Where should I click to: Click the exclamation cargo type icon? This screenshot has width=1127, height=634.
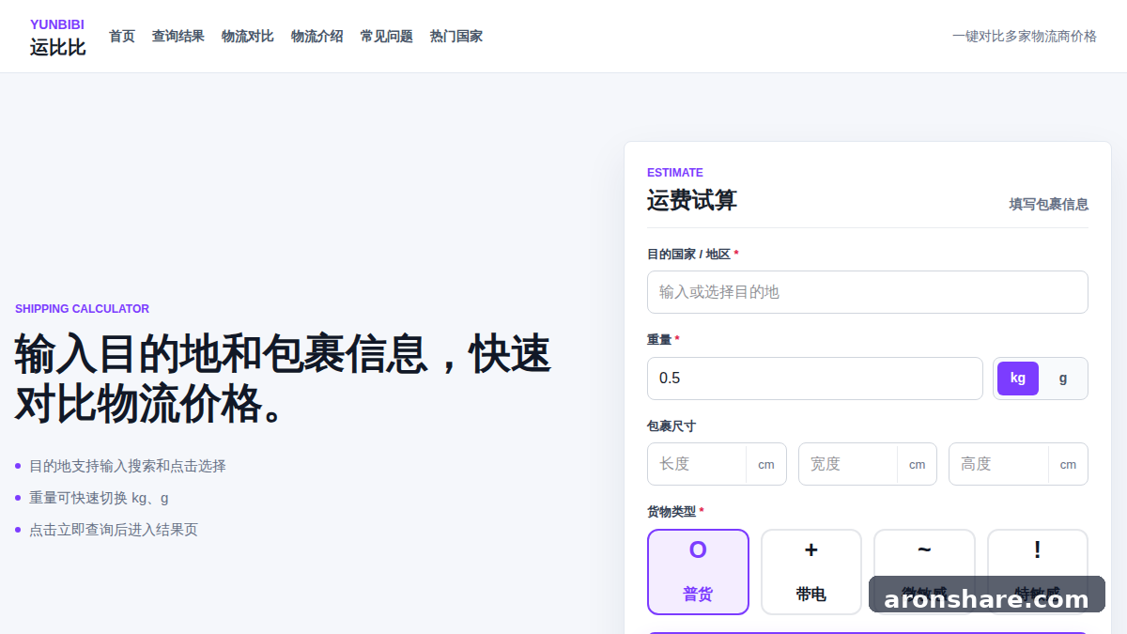click(x=1038, y=550)
